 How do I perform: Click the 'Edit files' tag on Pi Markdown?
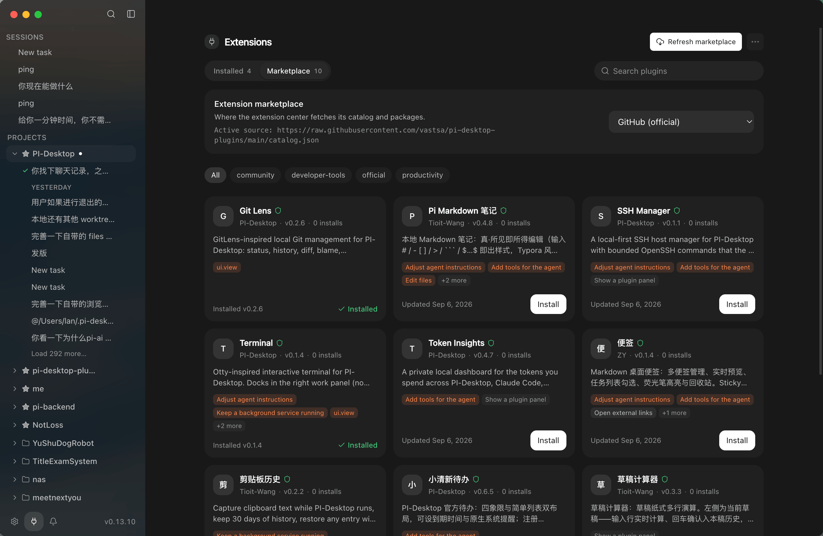pos(418,280)
